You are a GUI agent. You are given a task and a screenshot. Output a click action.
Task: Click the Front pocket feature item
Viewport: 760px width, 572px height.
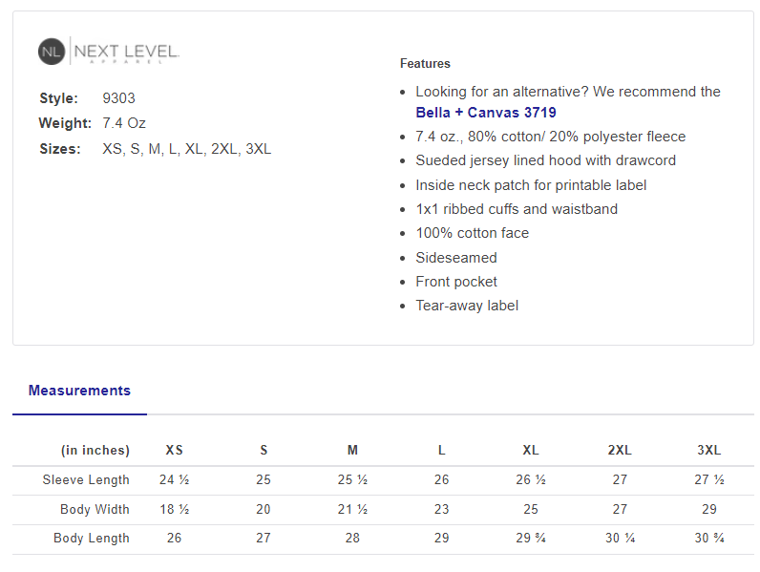(x=456, y=282)
